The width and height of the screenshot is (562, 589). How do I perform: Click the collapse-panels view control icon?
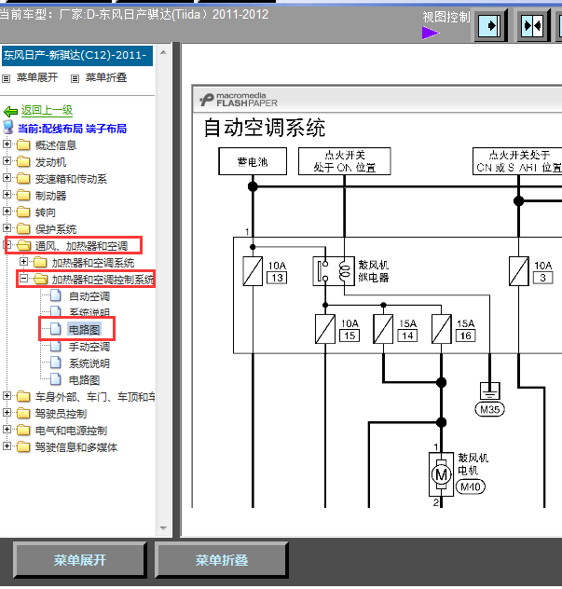tap(533, 25)
